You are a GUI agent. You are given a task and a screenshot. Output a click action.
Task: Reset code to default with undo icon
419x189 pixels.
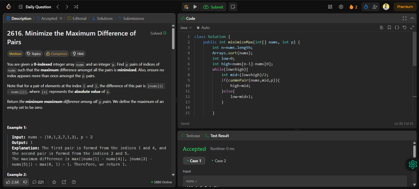pos(405,28)
